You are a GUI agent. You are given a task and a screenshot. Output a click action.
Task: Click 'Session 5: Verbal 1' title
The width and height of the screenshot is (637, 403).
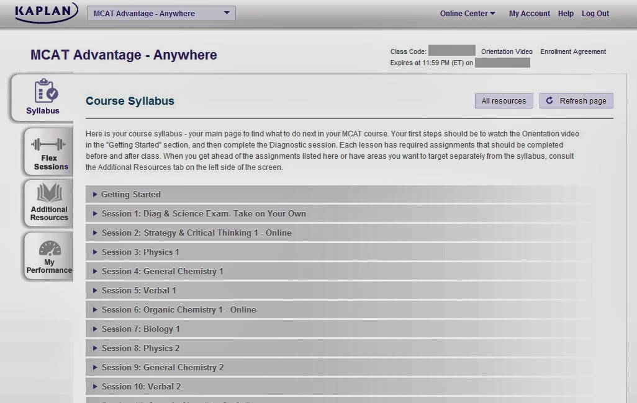[139, 291]
